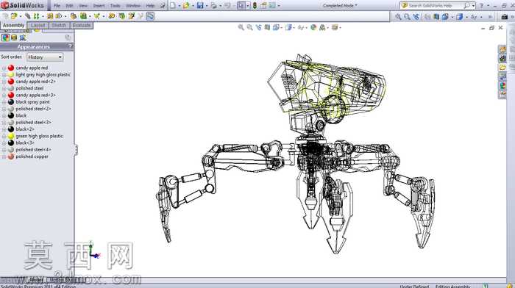Click the Select cursor tool icon

(241, 6)
